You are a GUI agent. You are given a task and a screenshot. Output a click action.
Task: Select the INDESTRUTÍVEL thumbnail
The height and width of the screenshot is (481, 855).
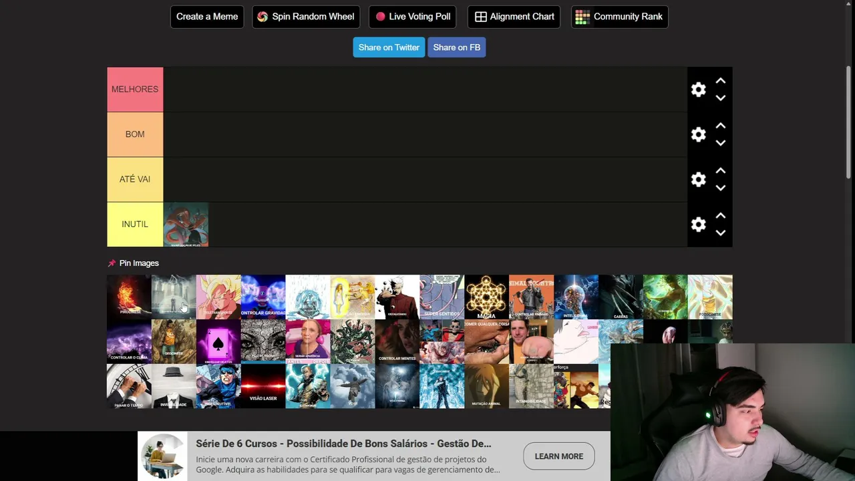click(x=218, y=386)
